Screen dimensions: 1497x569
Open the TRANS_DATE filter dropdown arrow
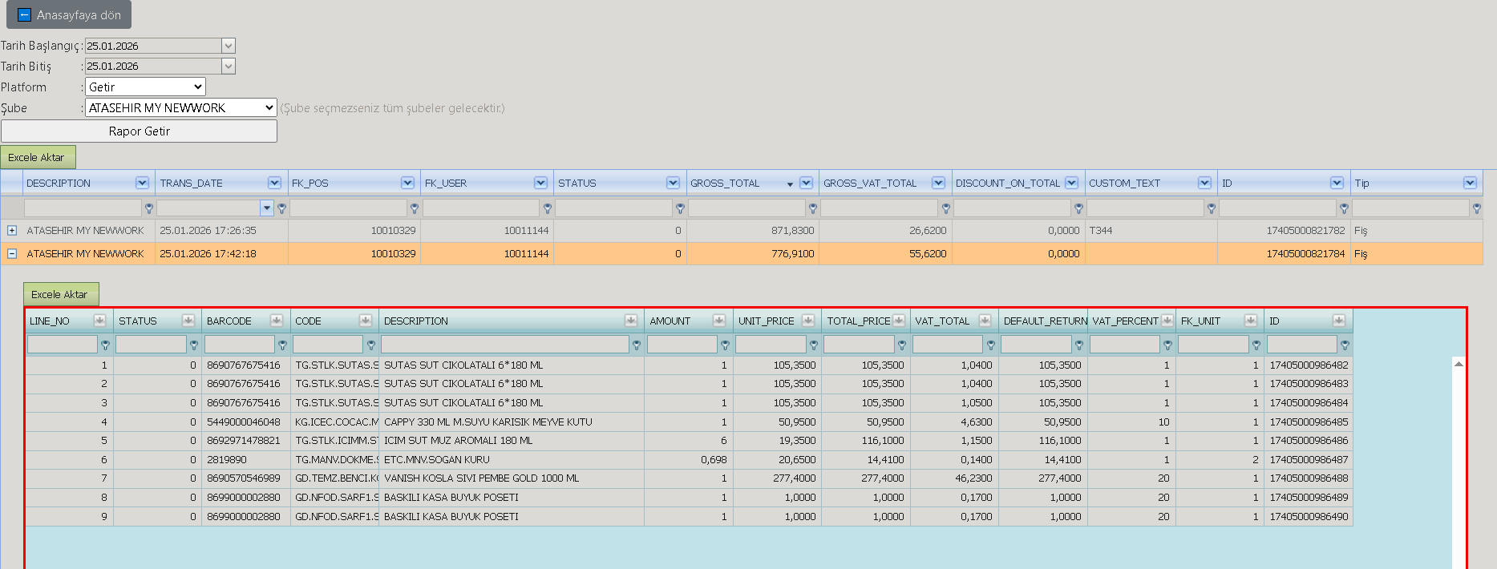tap(267, 208)
